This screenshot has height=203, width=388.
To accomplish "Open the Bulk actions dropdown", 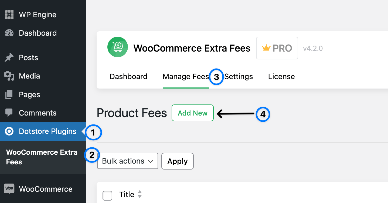I will (x=127, y=161).
